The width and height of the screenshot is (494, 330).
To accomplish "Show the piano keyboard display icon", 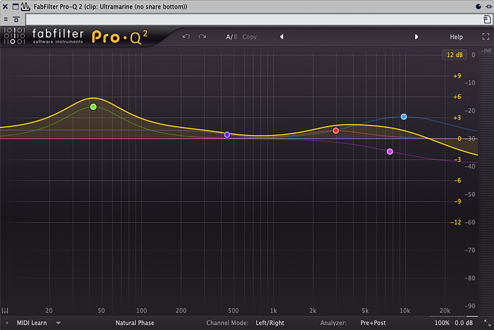I will coord(5,311).
